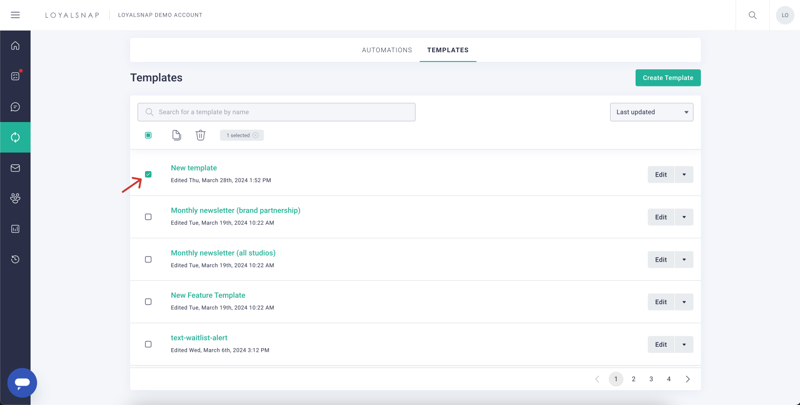This screenshot has width=800, height=405.
Task: Expand all studios edit options arrow
Action: click(x=684, y=259)
